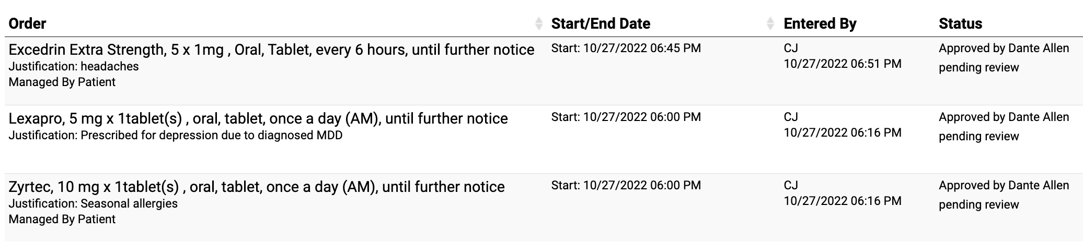This screenshot has width=1083, height=242.
Task: Open the Zyrtec 10 mg order
Action: coord(257,187)
